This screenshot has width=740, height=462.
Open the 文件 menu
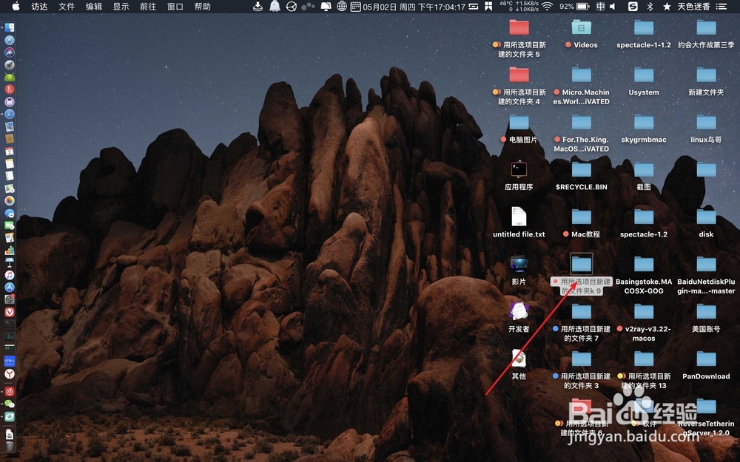click(67, 7)
